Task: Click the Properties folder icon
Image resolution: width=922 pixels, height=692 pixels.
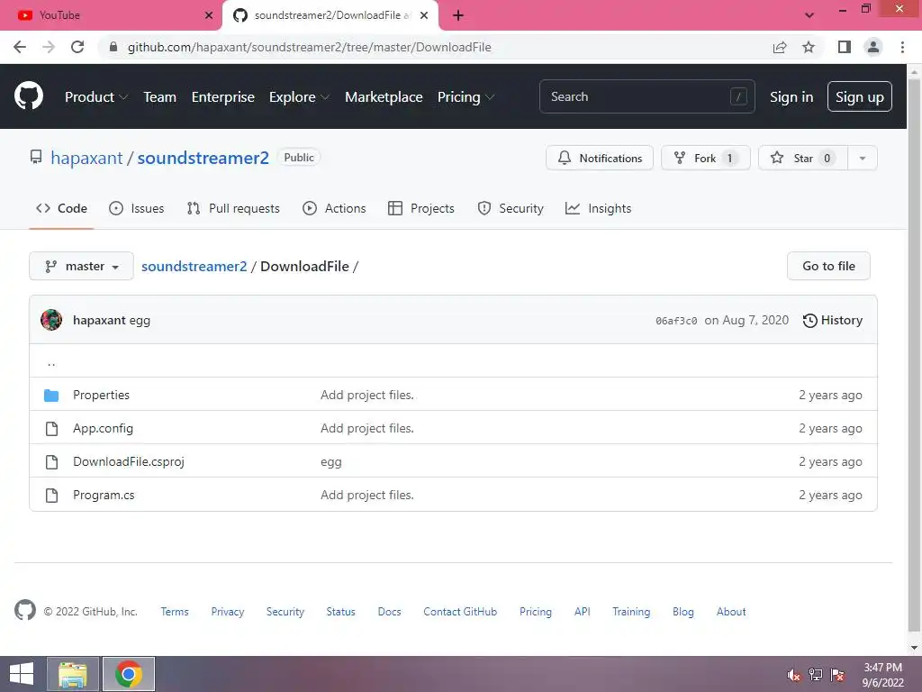Action: [51, 395]
